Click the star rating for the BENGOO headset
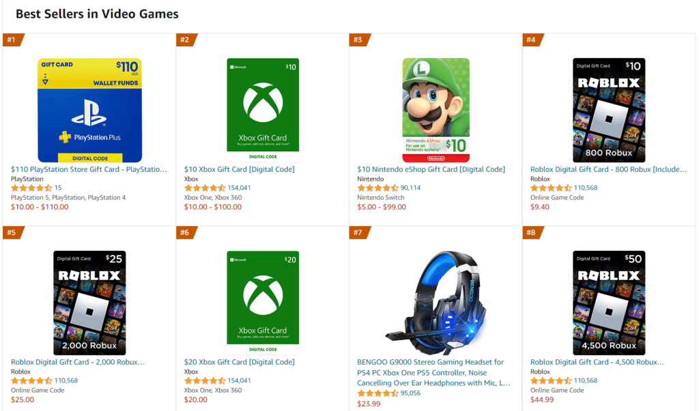Viewport: 699px width, 411px height. (377, 393)
